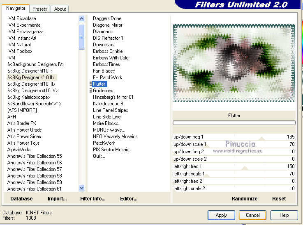
Task: Select Alf's Border FX category
Action: (22, 123)
